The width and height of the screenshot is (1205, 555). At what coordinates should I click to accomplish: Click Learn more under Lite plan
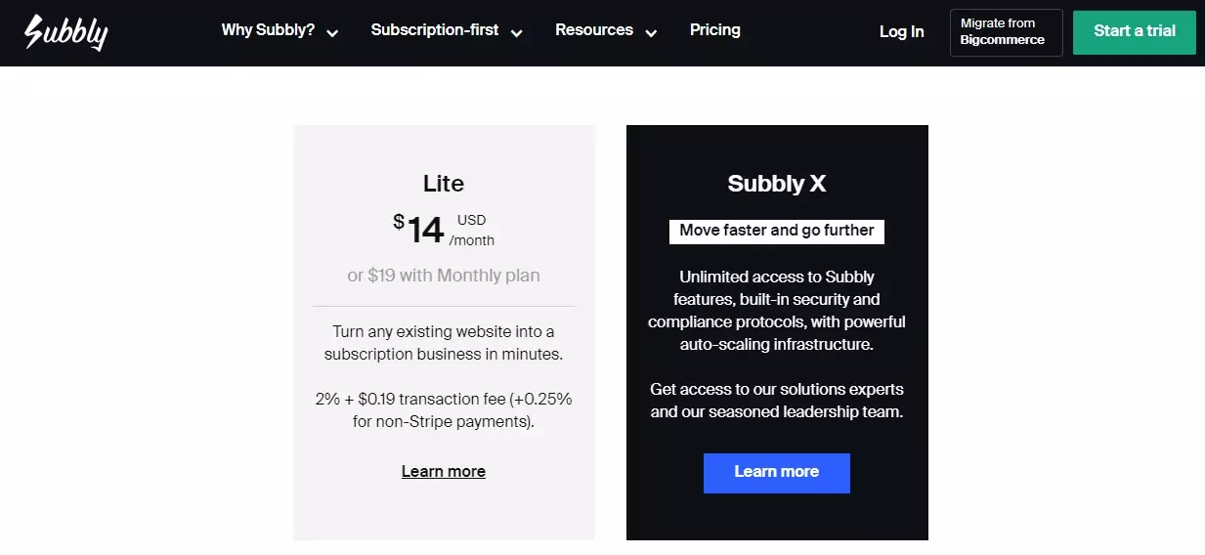443,472
